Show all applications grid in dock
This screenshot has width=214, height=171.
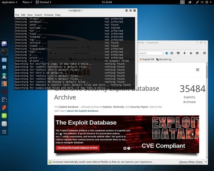click(4, 132)
